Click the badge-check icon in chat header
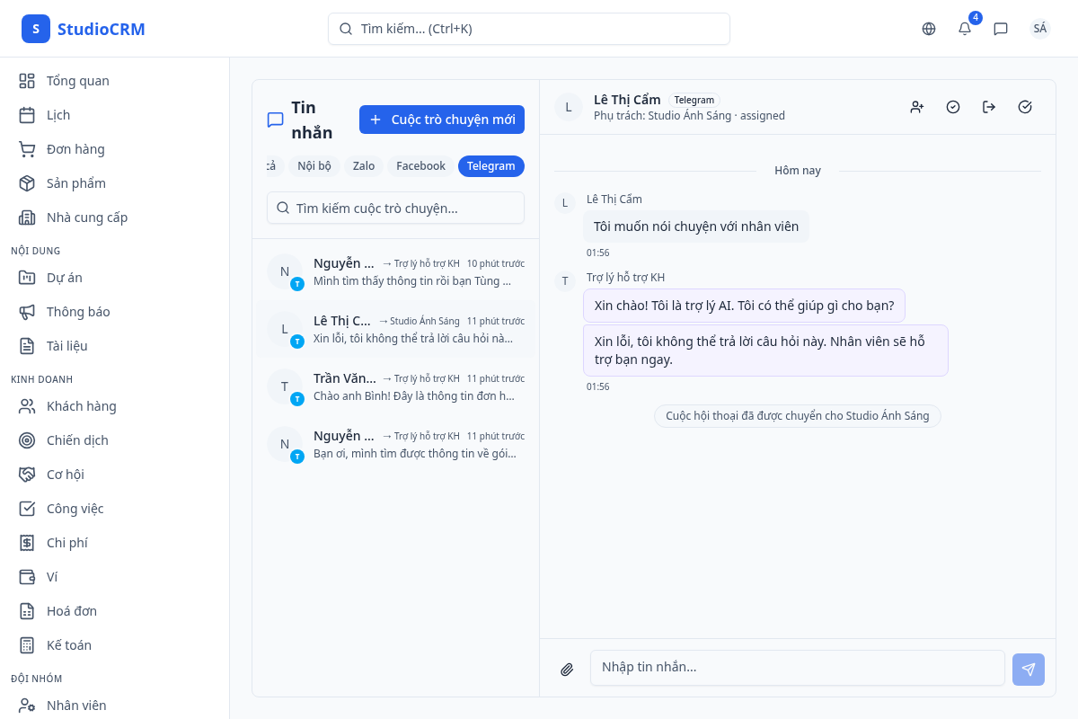The image size is (1078, 719). click(x=1025, y=107)
